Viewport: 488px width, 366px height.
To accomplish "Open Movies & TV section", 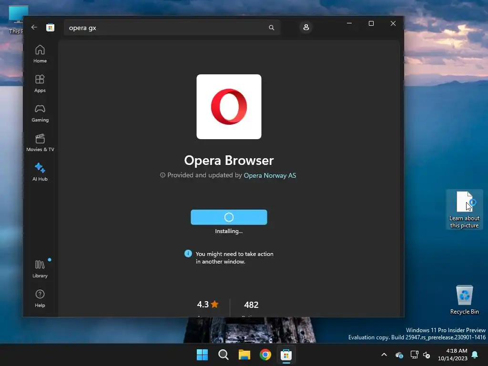I will point(40,142).
